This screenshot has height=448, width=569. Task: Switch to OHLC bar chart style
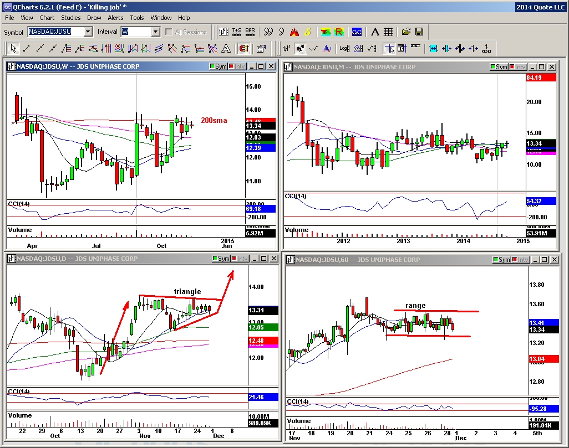coord(287,48)
